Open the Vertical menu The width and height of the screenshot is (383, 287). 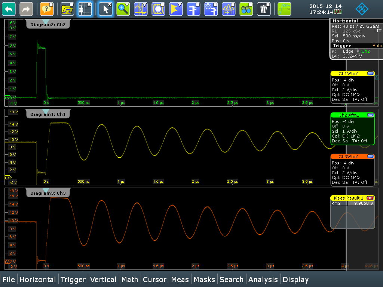103,280
